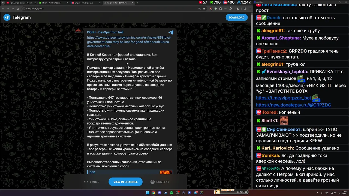Click the Dunck username in chat
Viewport: 349px width, 196px height.
click(x=274, y=18)
